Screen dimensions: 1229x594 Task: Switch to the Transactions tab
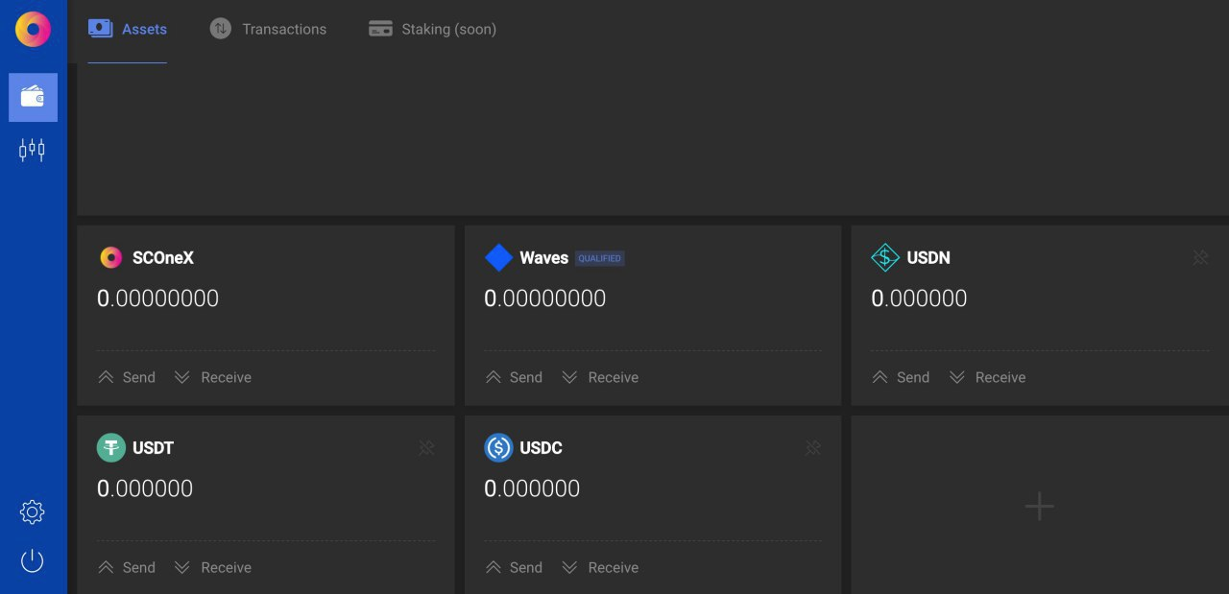coord(268,30)
